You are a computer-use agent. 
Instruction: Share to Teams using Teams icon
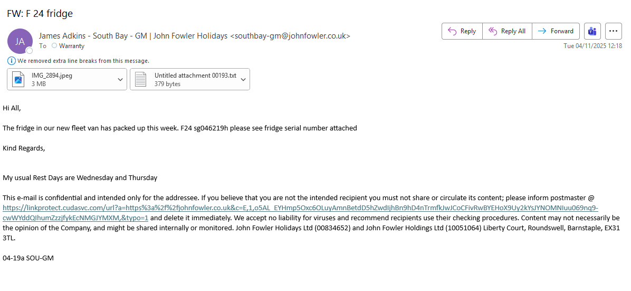tap(592, 31)
